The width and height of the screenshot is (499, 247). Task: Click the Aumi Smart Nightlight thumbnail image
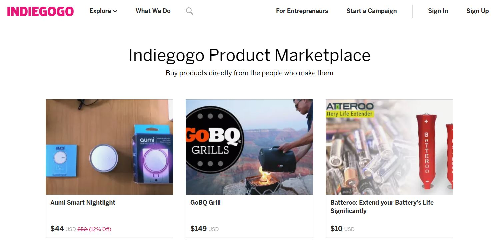tap(109, 147)
